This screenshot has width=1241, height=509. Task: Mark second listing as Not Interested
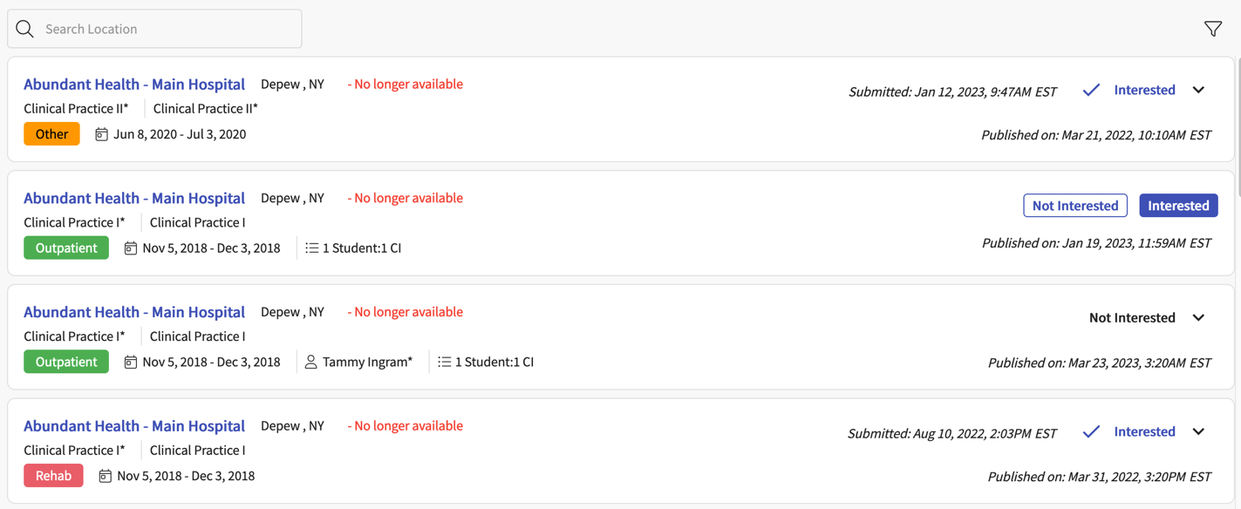tap(1075, 205)
